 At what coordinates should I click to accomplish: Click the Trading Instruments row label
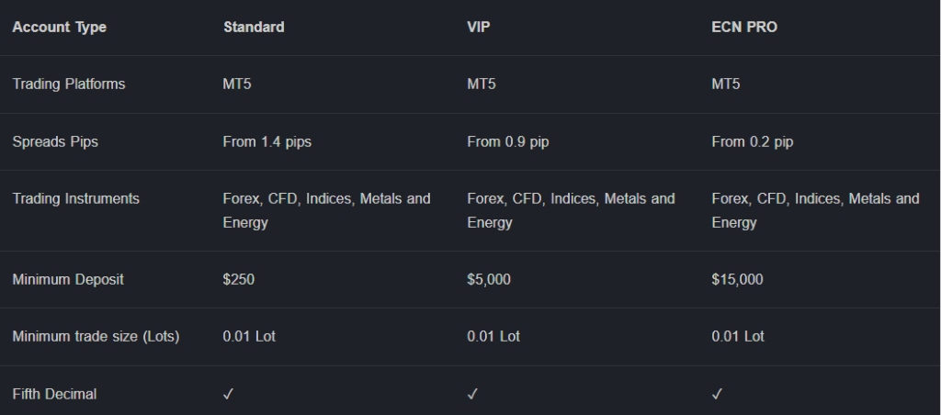(x=75, y=198)
